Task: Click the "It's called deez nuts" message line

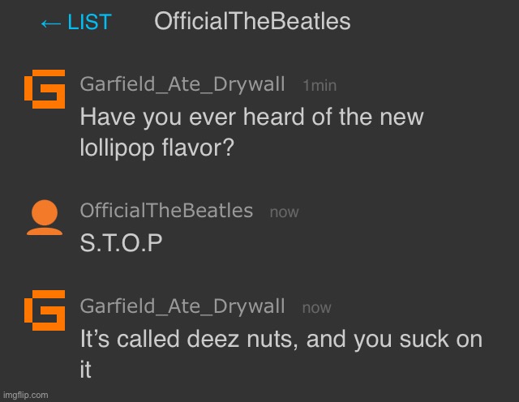Action: [281, 339]
